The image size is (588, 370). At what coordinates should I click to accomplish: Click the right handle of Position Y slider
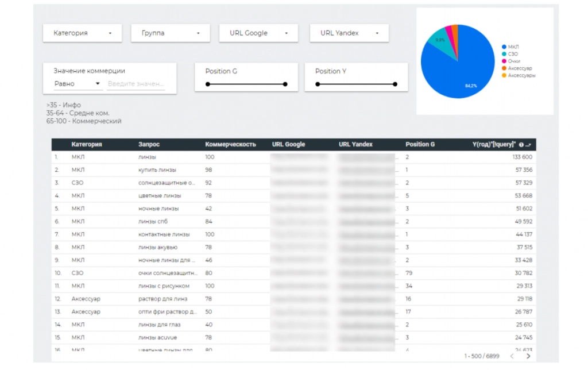coord(395,84)
